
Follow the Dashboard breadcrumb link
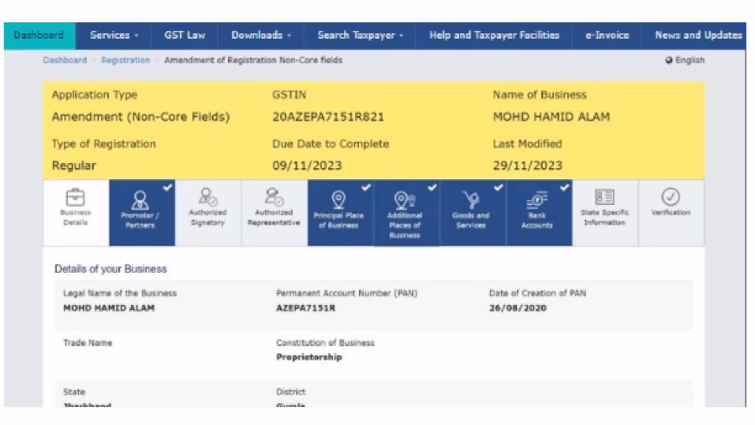point(65,60)
